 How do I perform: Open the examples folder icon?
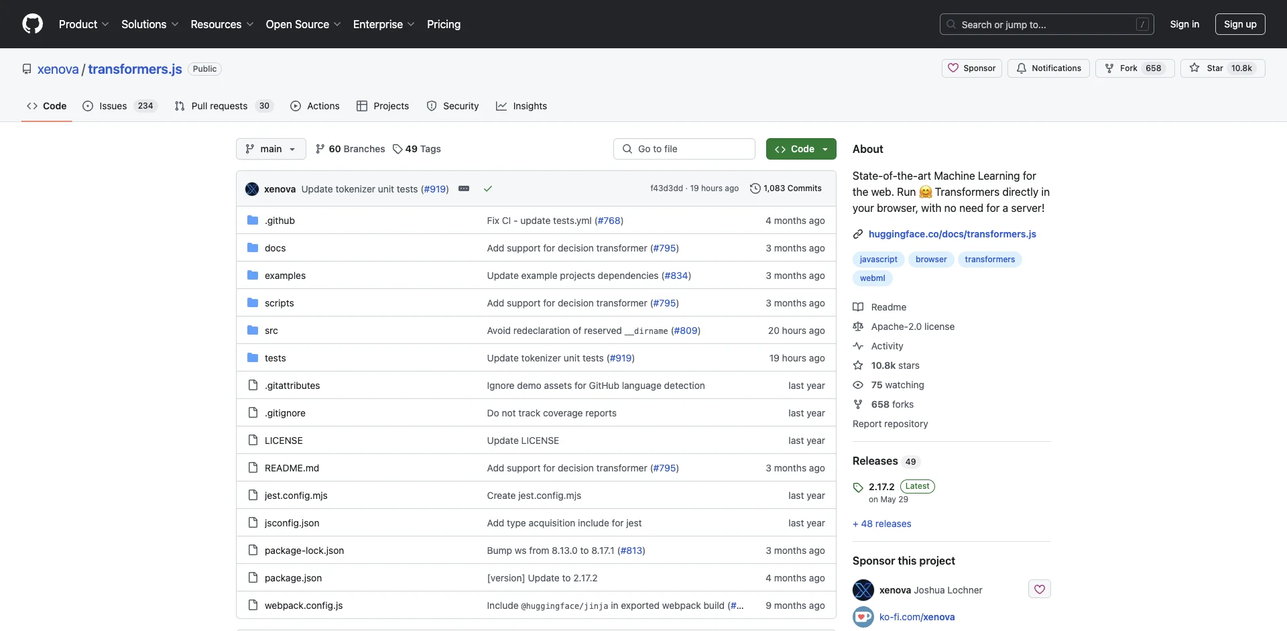click(253, 276)
